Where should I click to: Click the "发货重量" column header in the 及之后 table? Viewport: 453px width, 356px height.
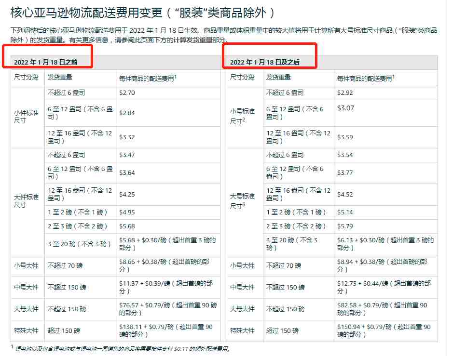coord(278,77)
